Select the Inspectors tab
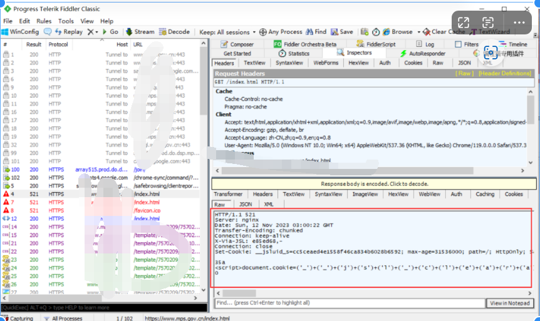540x321 pixels. point(355,53)
